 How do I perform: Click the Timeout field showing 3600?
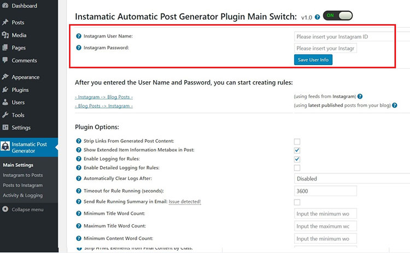pyautogui.click(x=325, y=191)
